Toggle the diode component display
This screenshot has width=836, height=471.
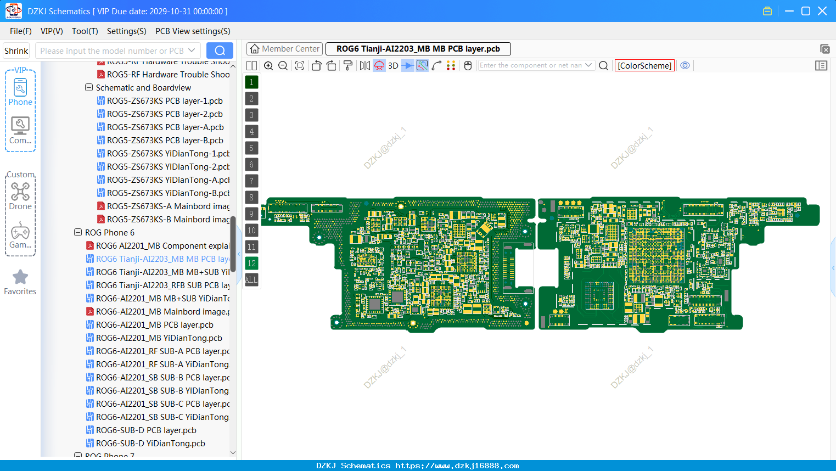coord(408,65)
